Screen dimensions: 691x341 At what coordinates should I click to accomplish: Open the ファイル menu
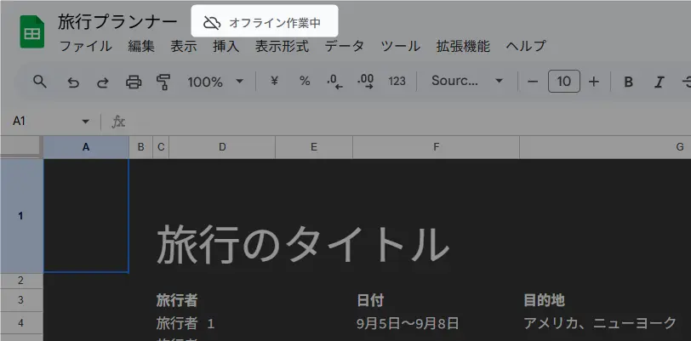point(85,46)
